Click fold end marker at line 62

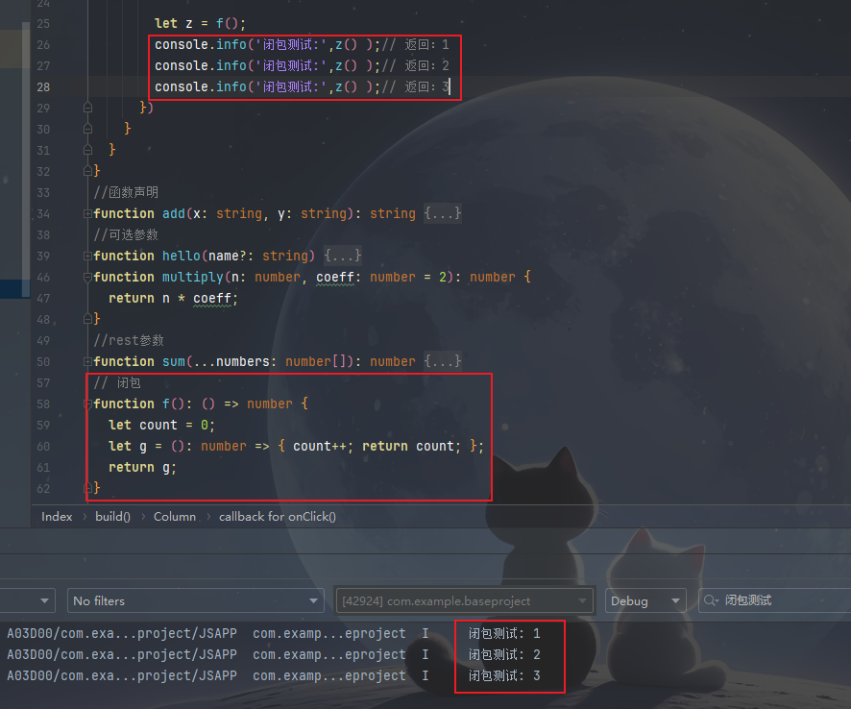point(87,488)
